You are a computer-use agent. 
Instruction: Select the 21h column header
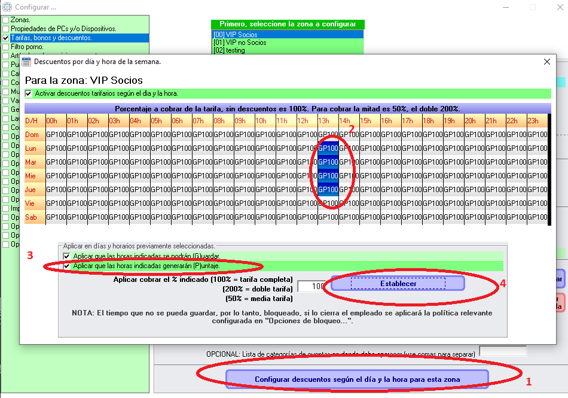click(x=496, y=121)
